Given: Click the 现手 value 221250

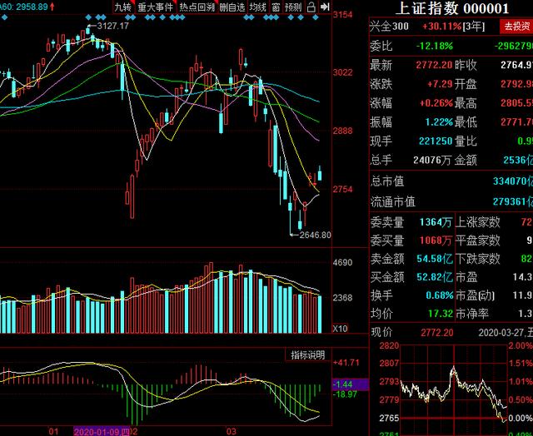Looking at the screenshot, I should [436, 141].
